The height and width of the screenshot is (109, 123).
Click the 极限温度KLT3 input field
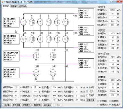113,72
